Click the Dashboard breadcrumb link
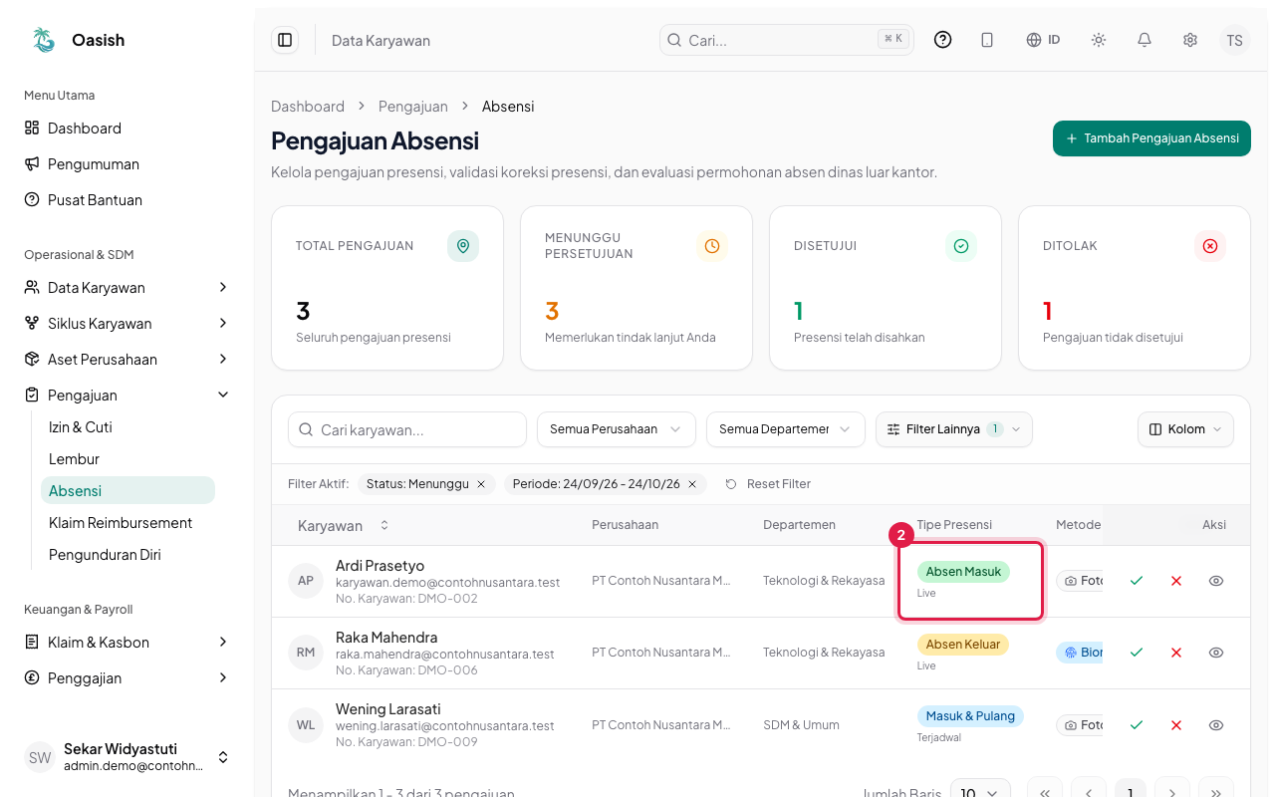Viewport: 1275px width, 797px height. click(308, 107)
